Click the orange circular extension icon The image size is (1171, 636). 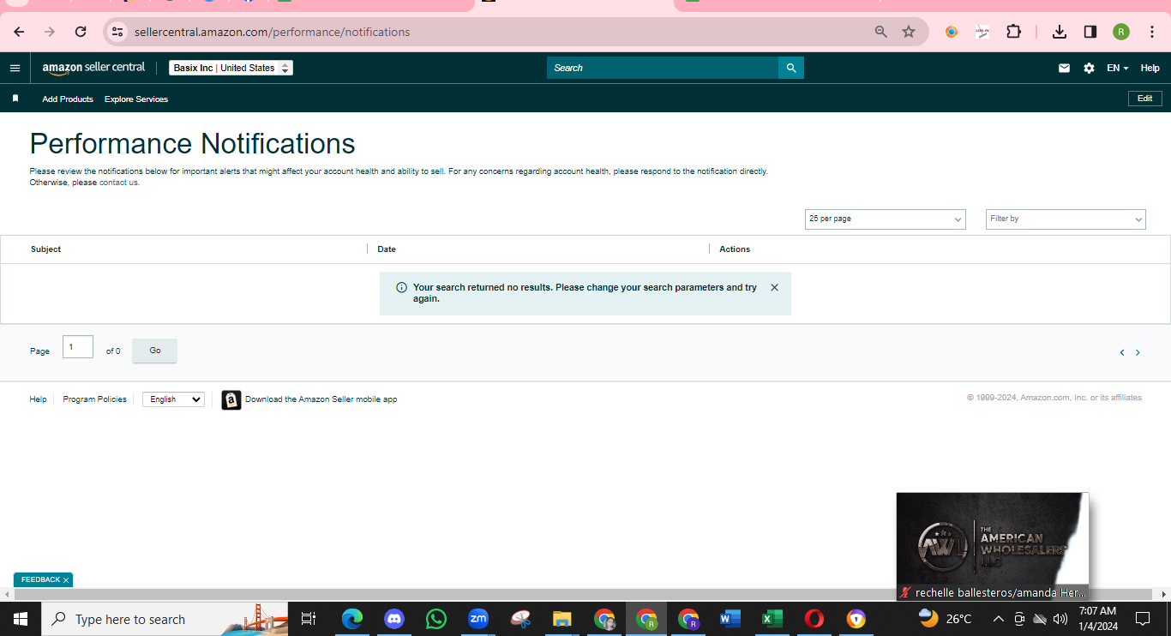(x=952, y=32)
